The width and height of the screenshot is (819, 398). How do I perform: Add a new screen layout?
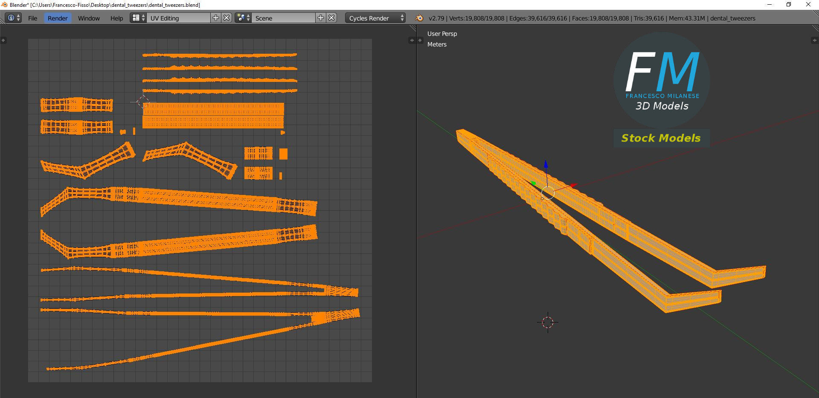(216, 18)
